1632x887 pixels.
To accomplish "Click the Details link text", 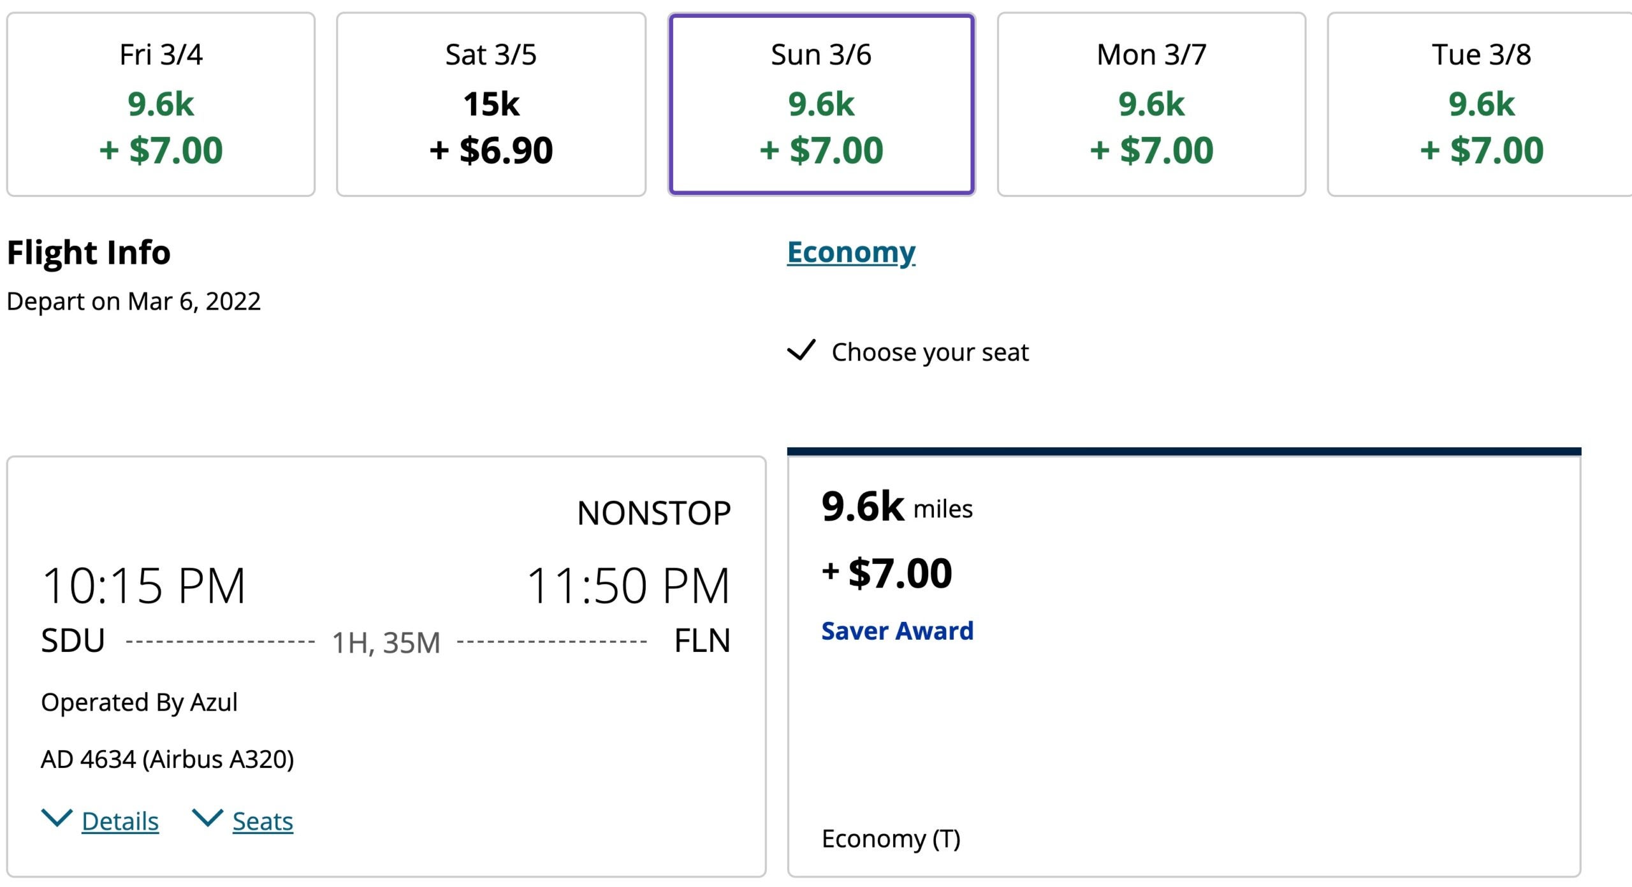I will point(120,821).
